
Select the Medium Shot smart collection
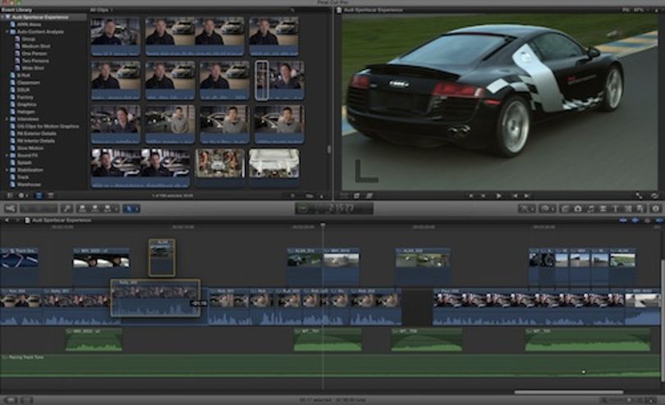click(x=36, y=46)
